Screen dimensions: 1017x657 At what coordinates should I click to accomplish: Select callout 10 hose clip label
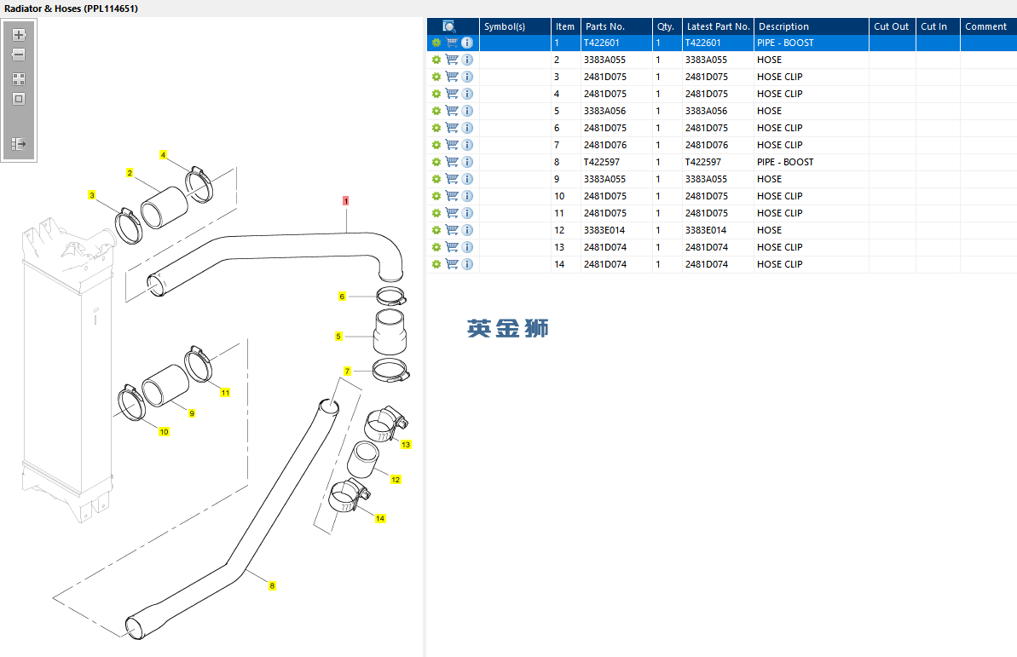click(164, 432)
